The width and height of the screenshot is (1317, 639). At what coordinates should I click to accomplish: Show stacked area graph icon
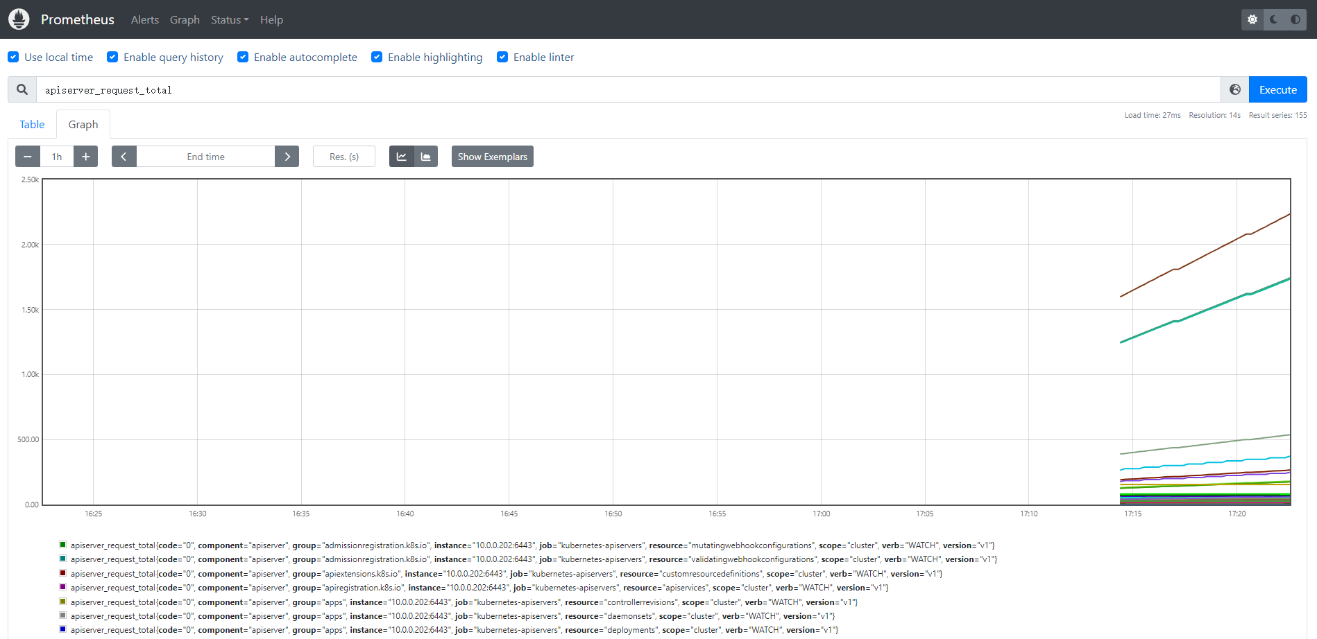426,157
